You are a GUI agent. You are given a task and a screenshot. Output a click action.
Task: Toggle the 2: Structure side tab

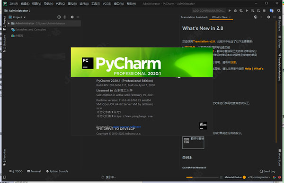point(5,43)
